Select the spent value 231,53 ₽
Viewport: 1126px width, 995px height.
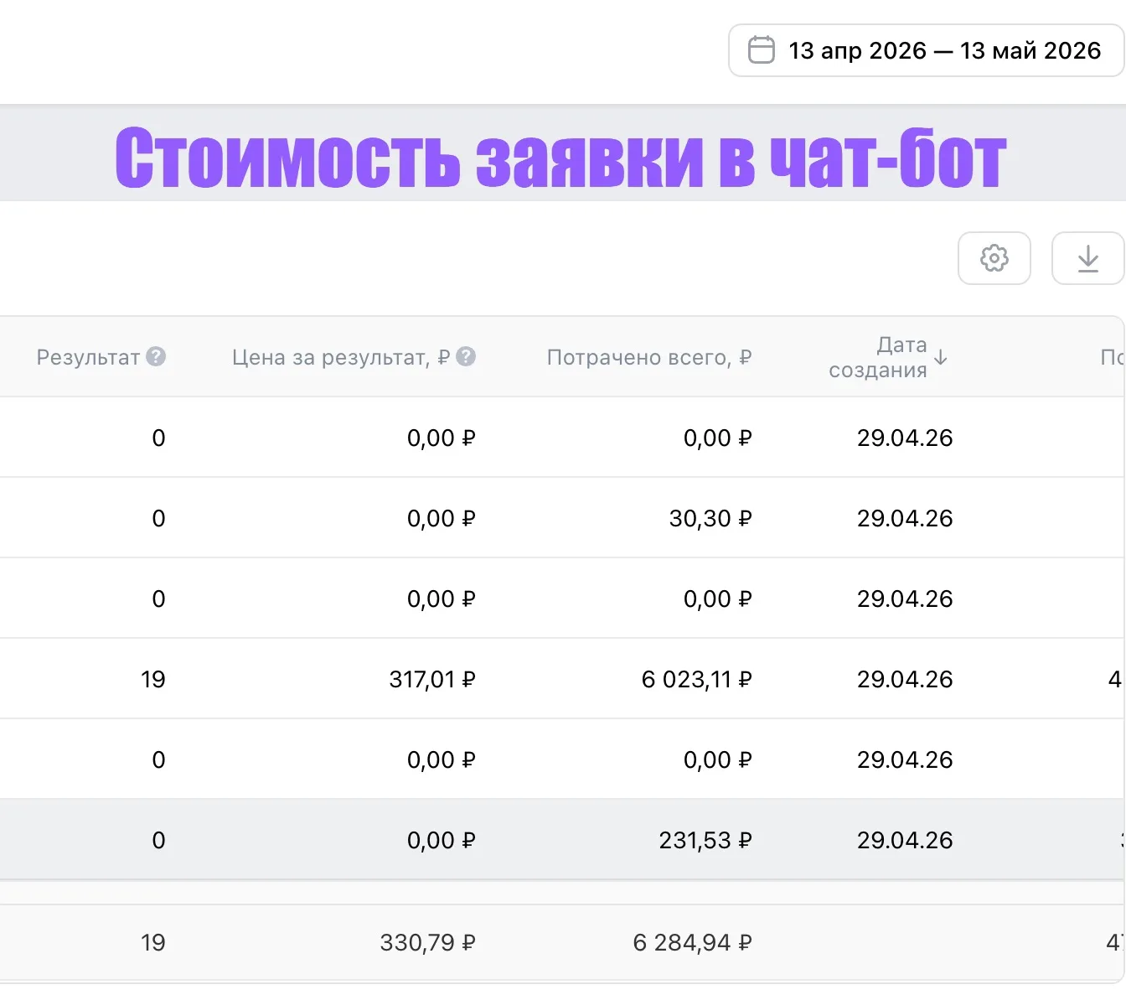coord(705,840)
